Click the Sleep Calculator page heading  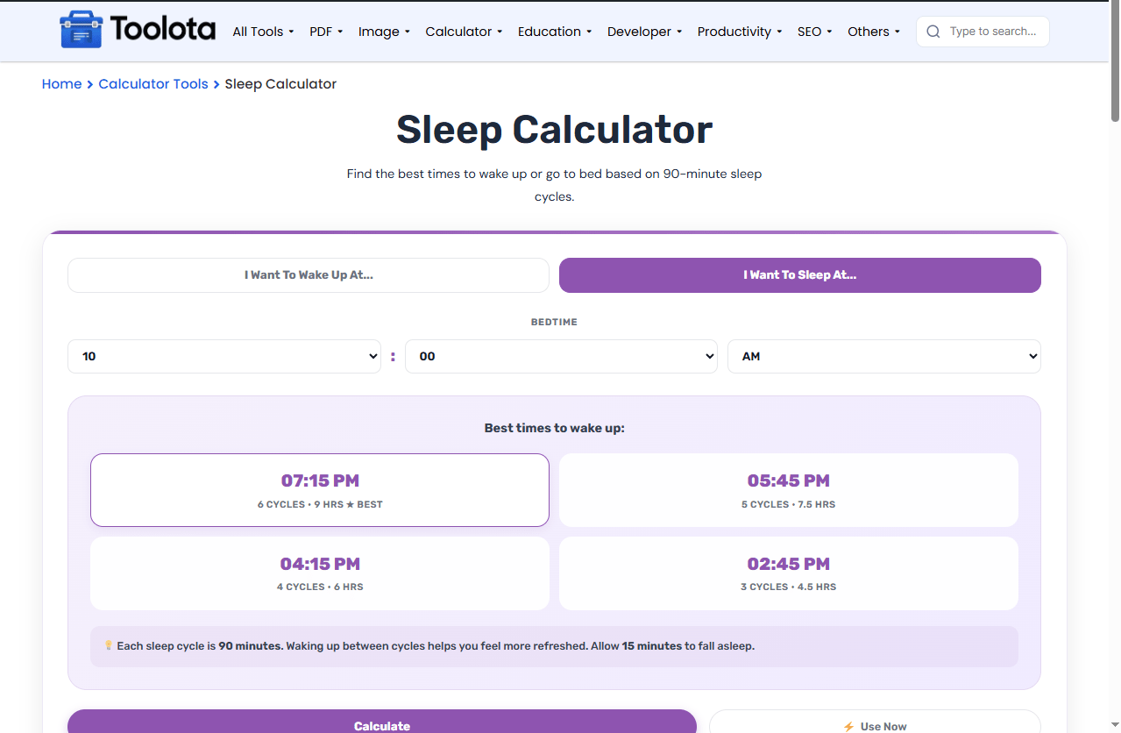555,130
